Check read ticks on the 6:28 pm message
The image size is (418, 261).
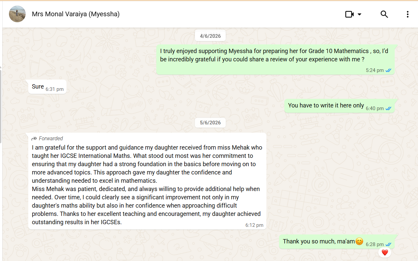pos(388,244)
